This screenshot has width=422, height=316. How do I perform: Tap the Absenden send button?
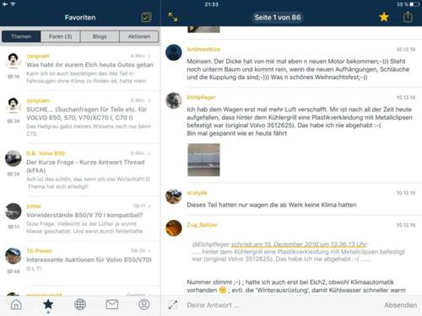[401, 305]
